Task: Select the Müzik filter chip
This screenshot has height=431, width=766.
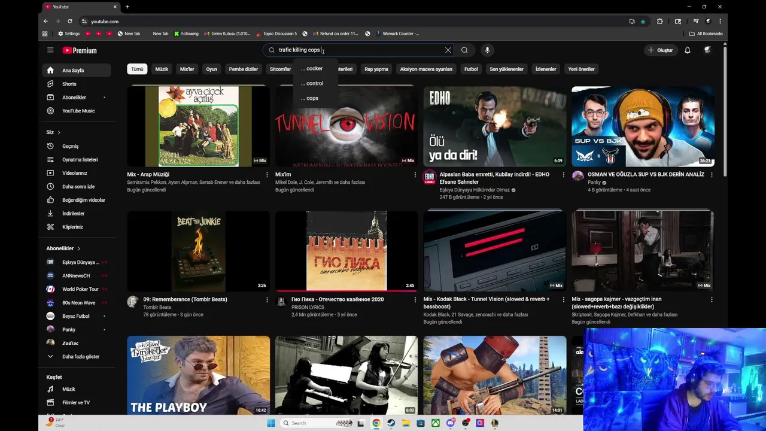Action: [162, 69]
